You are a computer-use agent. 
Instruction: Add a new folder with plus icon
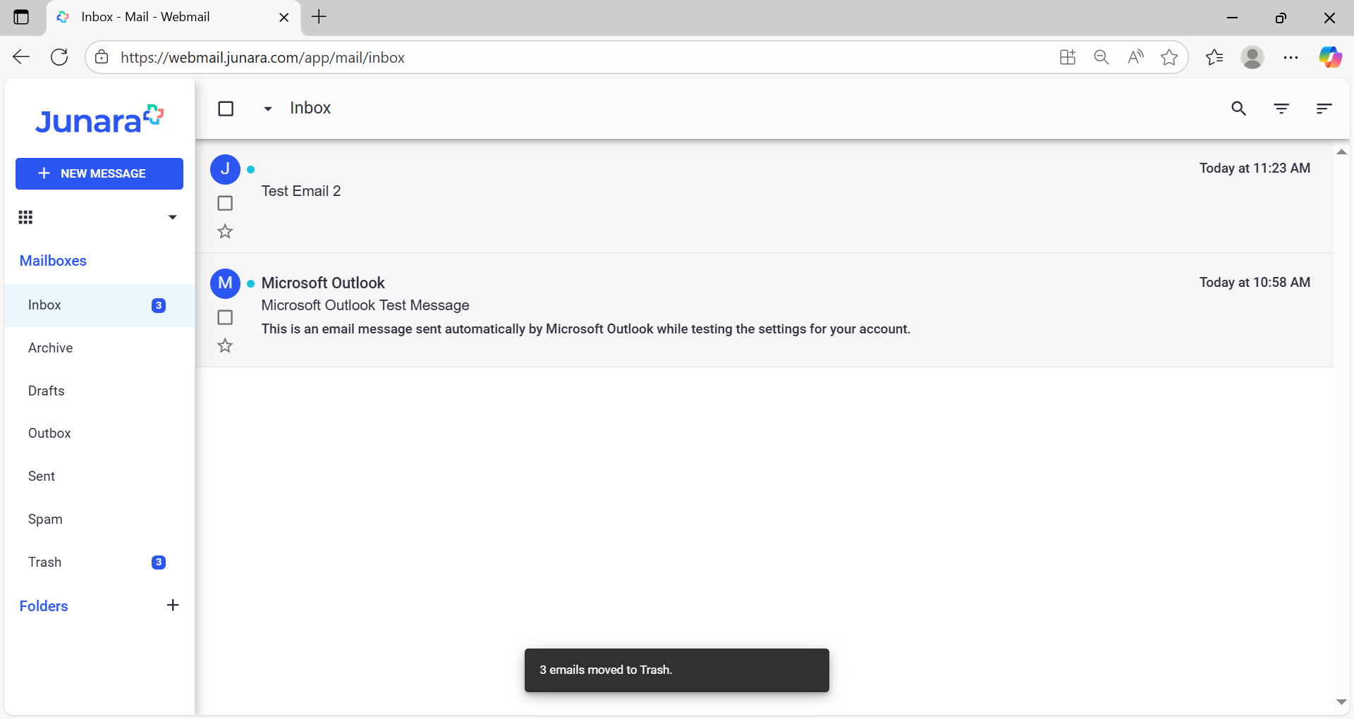[173, 606]
